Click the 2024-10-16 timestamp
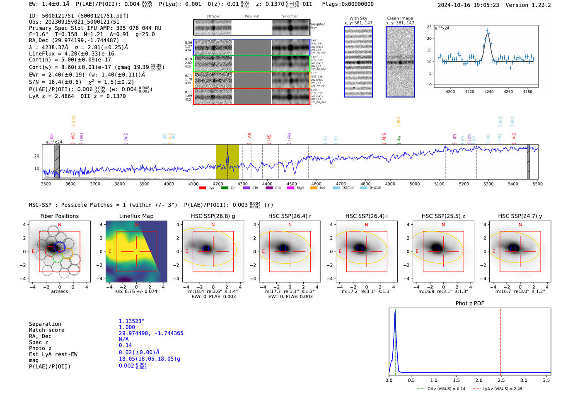580x395 pixels. 468,5
